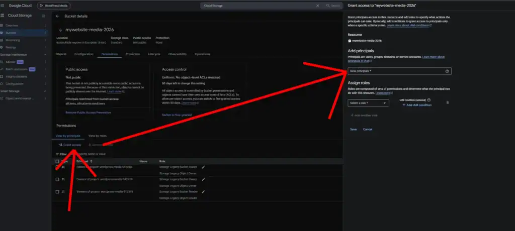Click the pin icon beside mywebsite-media-2026
The image size is (515, 231).
coord(60,30)
